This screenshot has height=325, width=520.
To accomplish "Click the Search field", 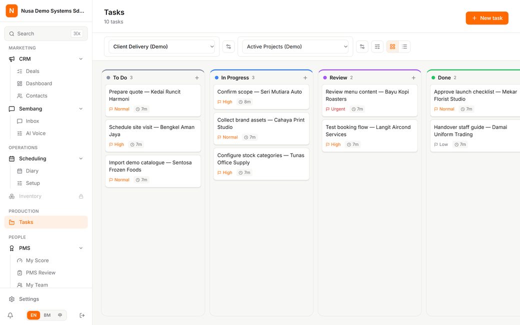I will tap(46, 33).
